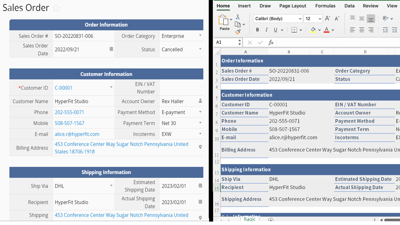
Task: Select the Data ribbon tab
Action: pyautogui.click(x=349, y=6)
